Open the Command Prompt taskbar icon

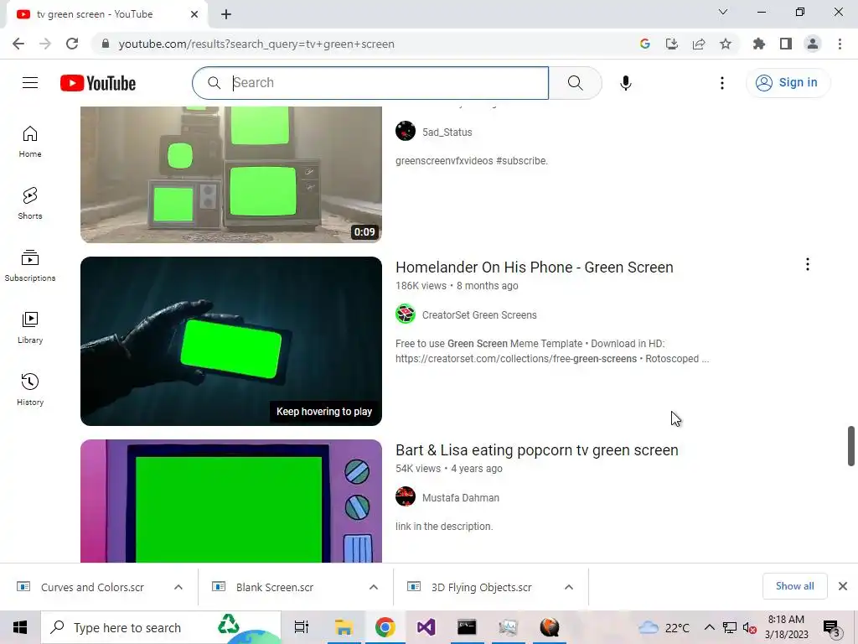pyautogui.click(x=467, y=627)
